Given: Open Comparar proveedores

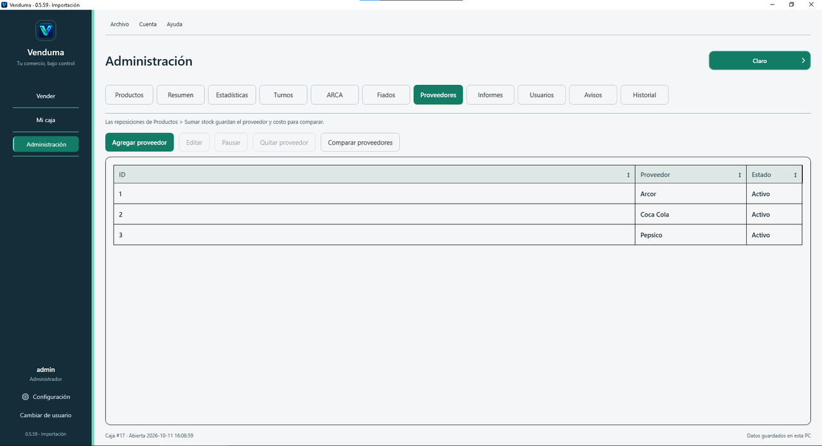Looking at the screenshot, I should click(360, 142).
